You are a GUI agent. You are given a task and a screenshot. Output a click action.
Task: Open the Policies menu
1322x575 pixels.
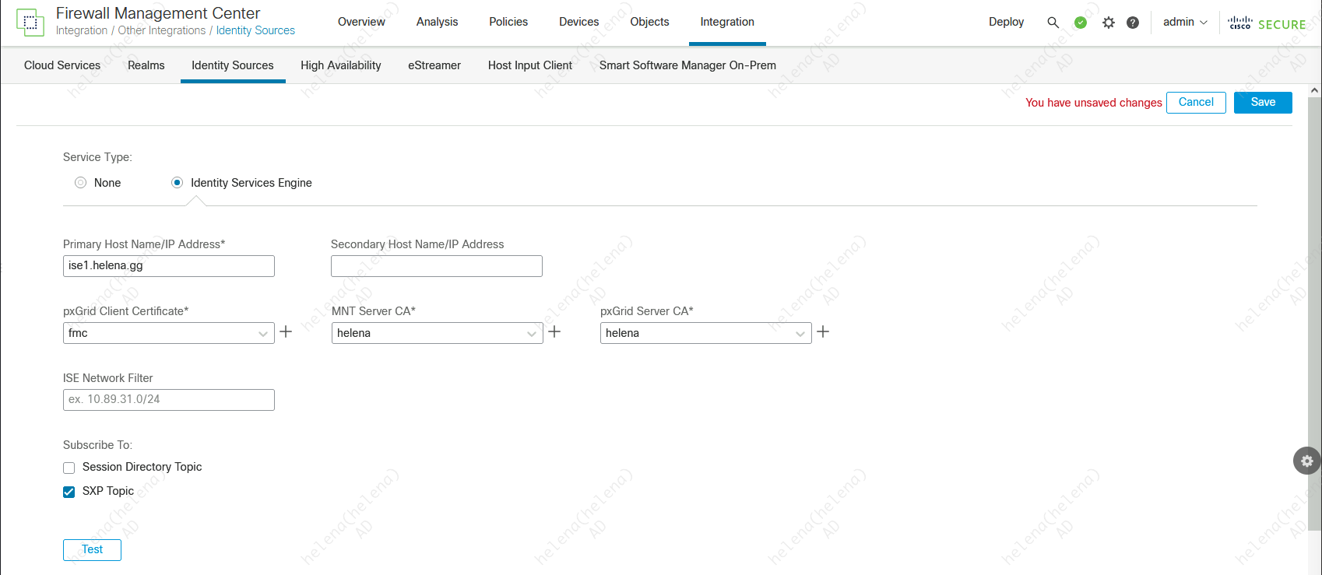coord(508,22)
